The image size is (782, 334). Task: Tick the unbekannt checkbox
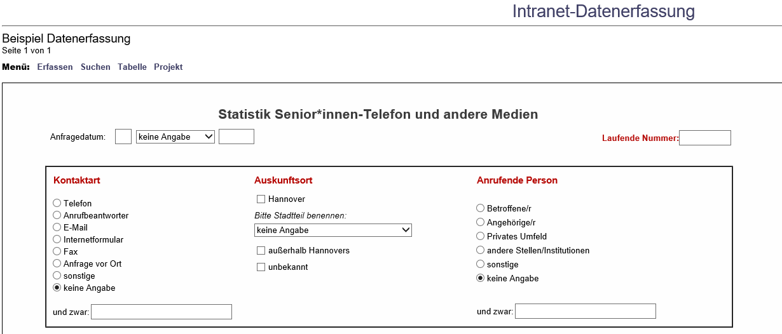click(261, 267)
